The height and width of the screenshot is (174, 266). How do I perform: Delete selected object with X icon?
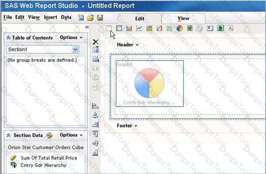(x=96, y=42)
